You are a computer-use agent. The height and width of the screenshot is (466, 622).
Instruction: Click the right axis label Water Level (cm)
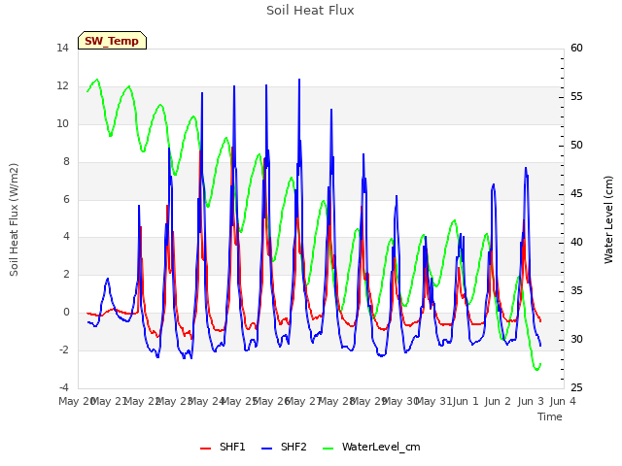click(x=608, y=219)
